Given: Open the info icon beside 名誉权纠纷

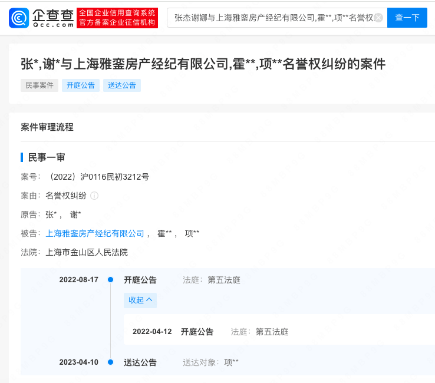Looking at the screenshot, I should pos(94,196).
